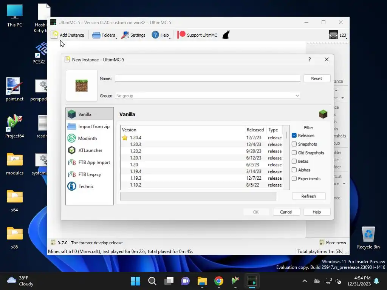The image size is (387, 290).
Task: Open the Group combo box
Action: 207,96
